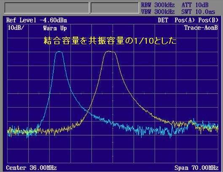
Task: Click the narrow gray box beside the RBW readout
Action: pos(115,8)
